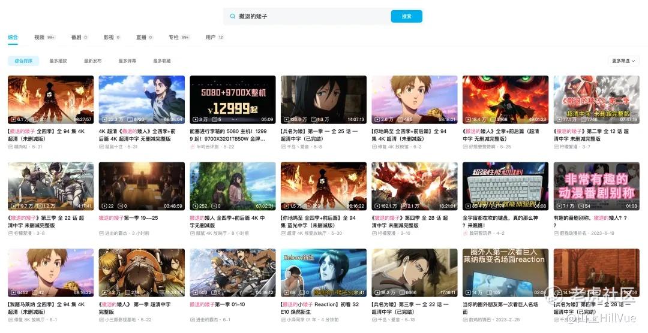Sort results by 最多收藏
Screen dimensions: 648x333
pos(161,60)
